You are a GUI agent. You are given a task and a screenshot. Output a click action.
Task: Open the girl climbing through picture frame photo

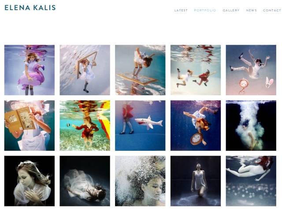coord(85,70)
